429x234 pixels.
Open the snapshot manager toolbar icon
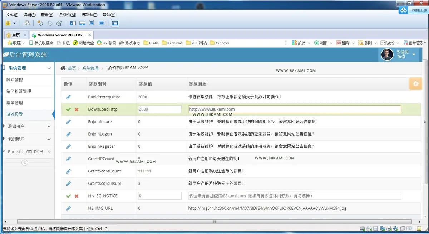point(59,23)
